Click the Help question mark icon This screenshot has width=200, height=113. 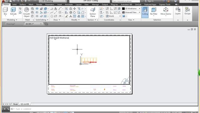coord(176,1)
